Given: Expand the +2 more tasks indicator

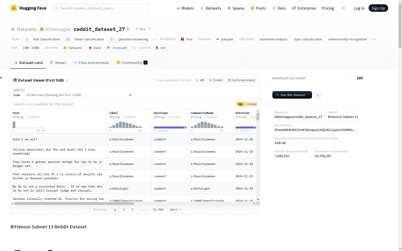Looking at the screenshot, I should (x=155, y=39).
